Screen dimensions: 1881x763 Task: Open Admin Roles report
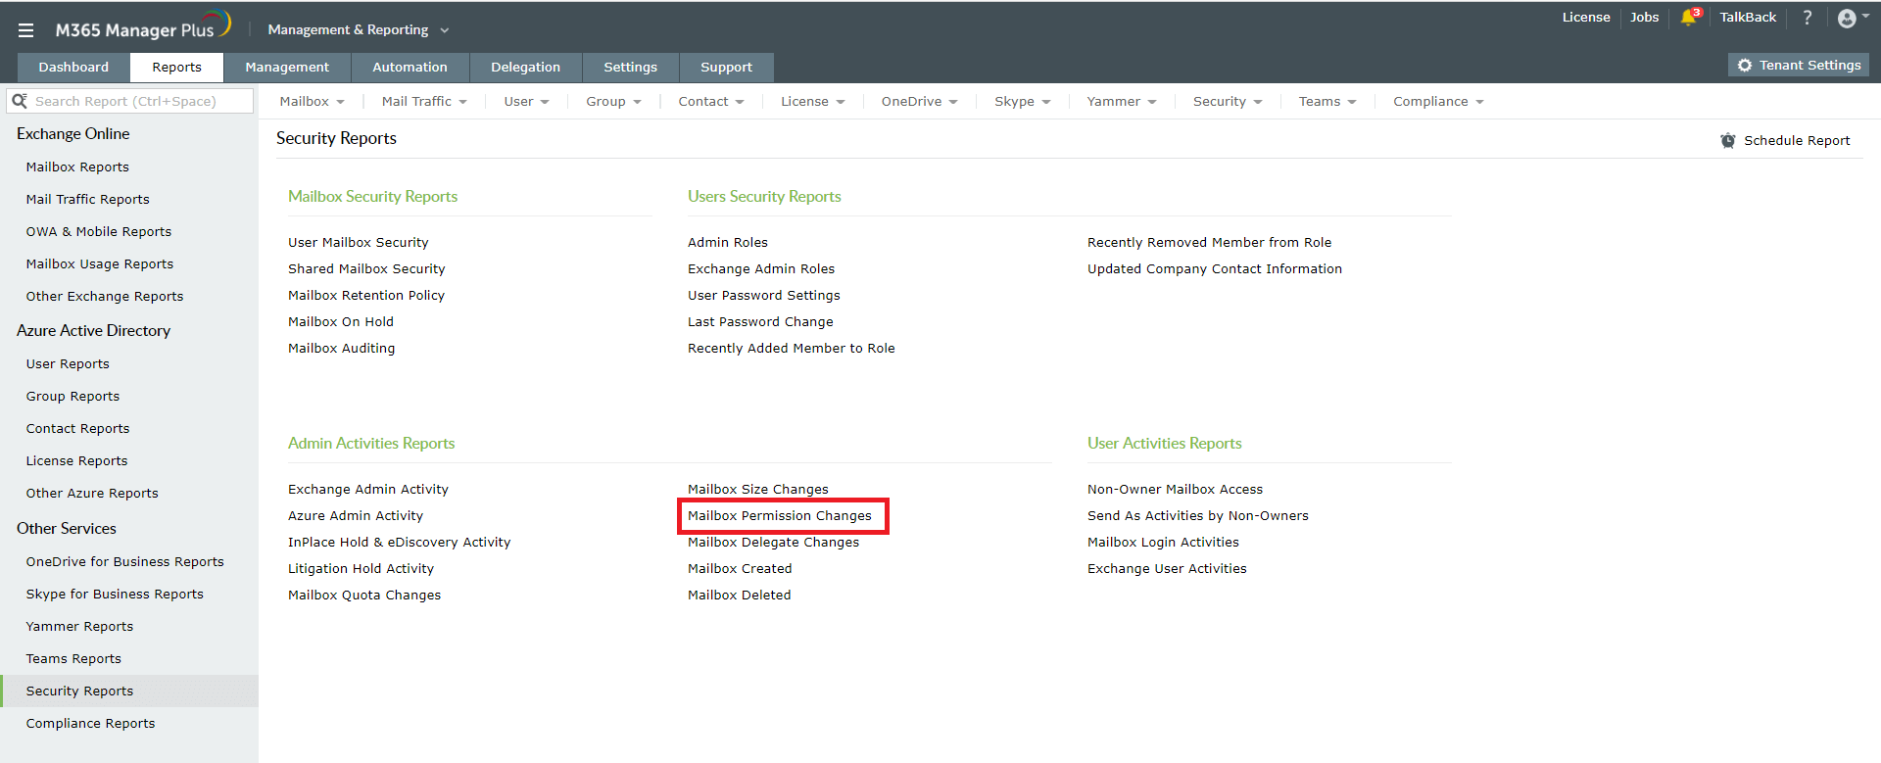point(728,243)
